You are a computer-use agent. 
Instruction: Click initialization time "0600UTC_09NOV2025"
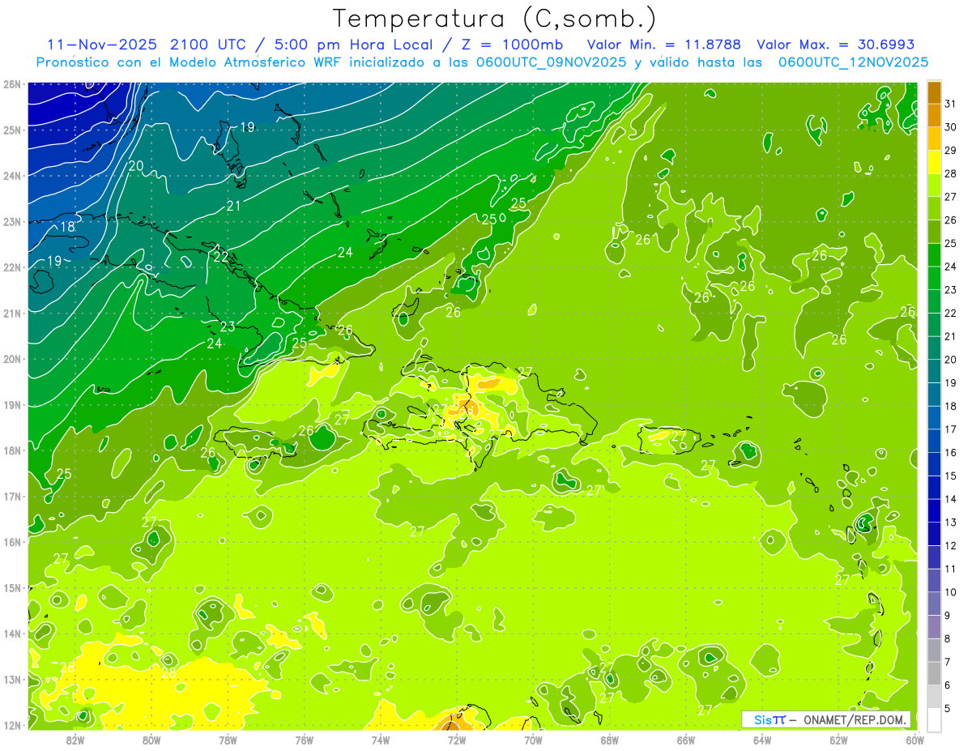(x=552, y=62)
